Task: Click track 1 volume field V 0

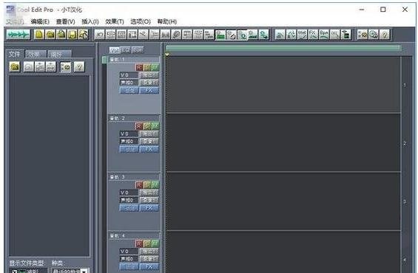Action: pyautogui.click(x=129, y=75)
